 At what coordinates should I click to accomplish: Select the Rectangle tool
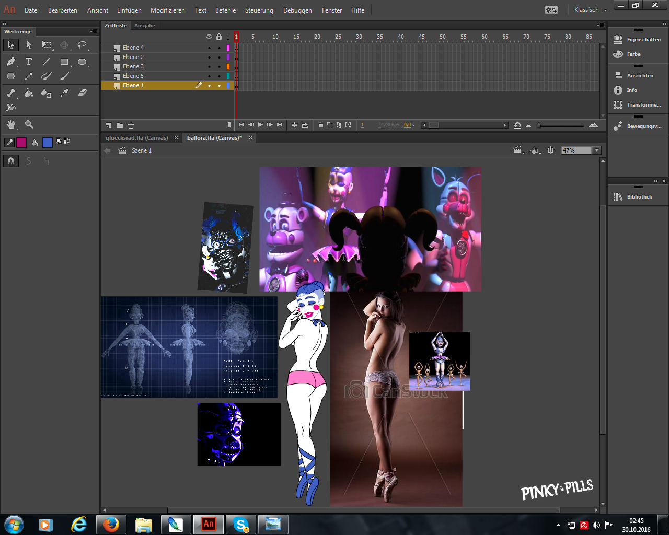pyautogui.click(x=64, y=62)
